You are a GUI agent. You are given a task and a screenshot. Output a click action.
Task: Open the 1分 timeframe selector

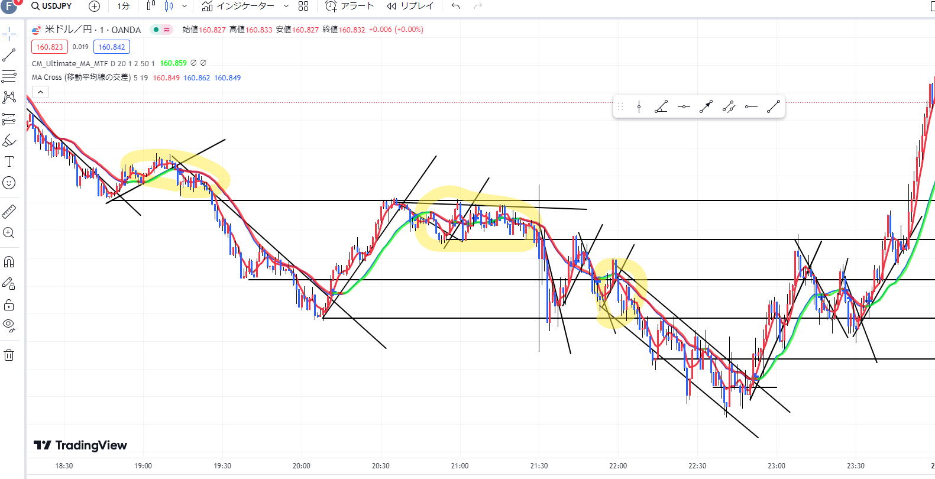123,6
